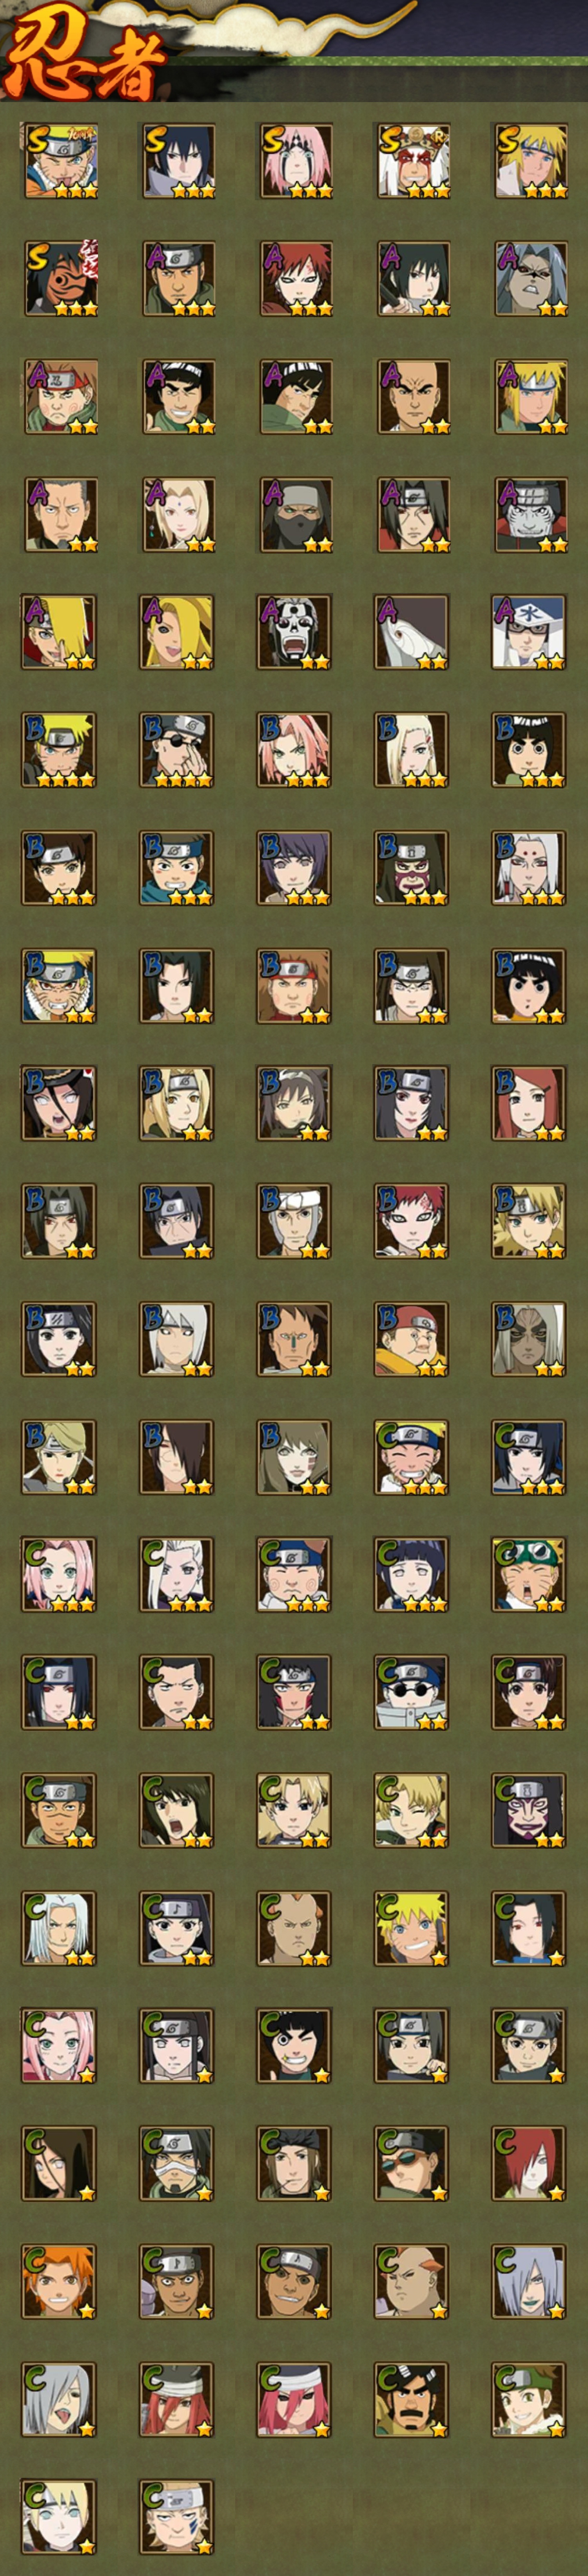This screenshot has height=2576, width=588.
Task: Pick the A-rank blue-skinned Kisame portrait
Action: coord(530,514)
